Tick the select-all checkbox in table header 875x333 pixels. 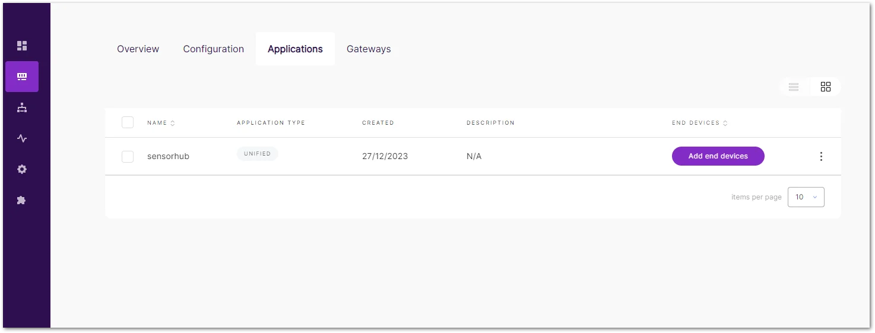click(x=128, y=122)
